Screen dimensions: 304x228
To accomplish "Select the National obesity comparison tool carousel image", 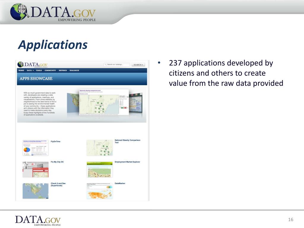I will pyautogui.click(x=104, y=102).
